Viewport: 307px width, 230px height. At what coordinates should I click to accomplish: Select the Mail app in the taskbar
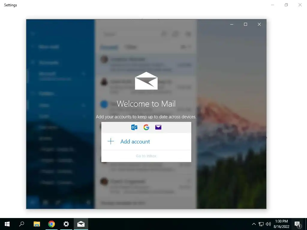click(81, 224)
